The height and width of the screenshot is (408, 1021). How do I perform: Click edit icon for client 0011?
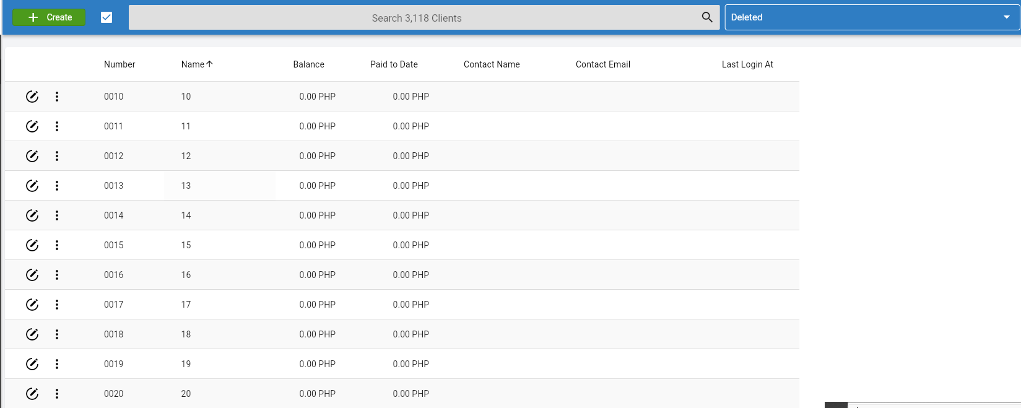click(x=32, y=126)
